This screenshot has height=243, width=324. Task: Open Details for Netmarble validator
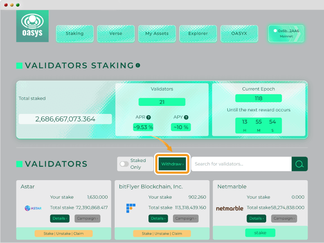(x=256, y=219)
